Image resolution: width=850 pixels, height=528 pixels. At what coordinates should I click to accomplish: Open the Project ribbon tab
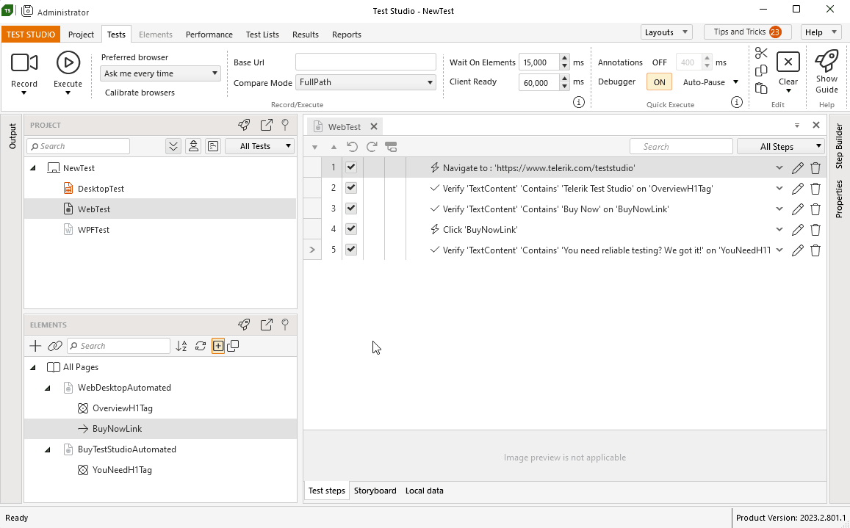[82, 35]
